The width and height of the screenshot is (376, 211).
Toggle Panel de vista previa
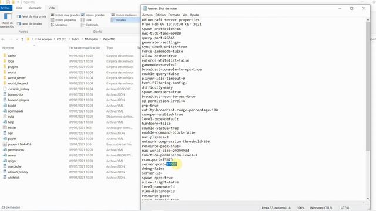point(32,16)
